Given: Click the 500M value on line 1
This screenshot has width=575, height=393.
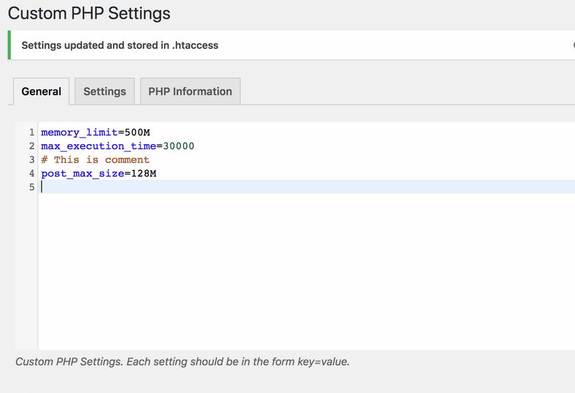Looking at the screenshot, I should (137, 132).
